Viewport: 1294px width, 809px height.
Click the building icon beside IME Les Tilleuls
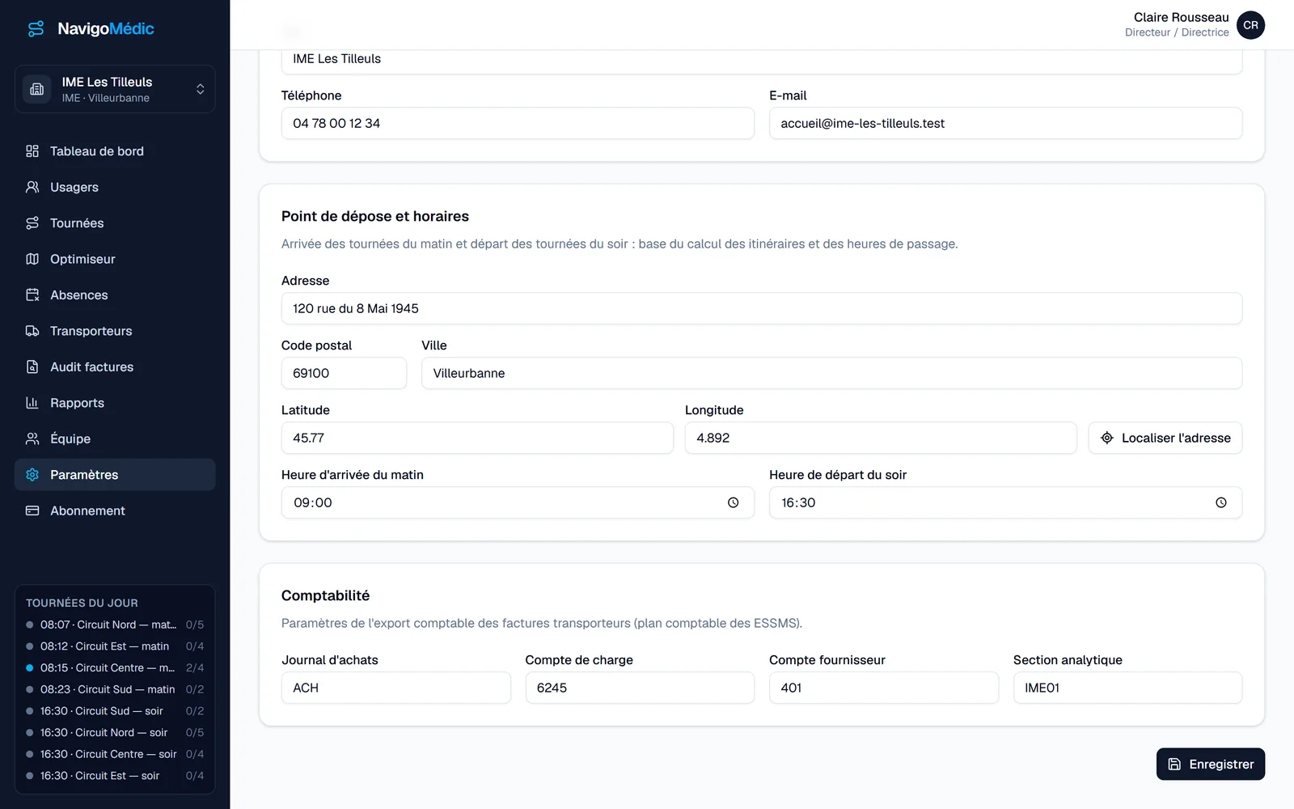pyautogui.click(x=37, y=89)
